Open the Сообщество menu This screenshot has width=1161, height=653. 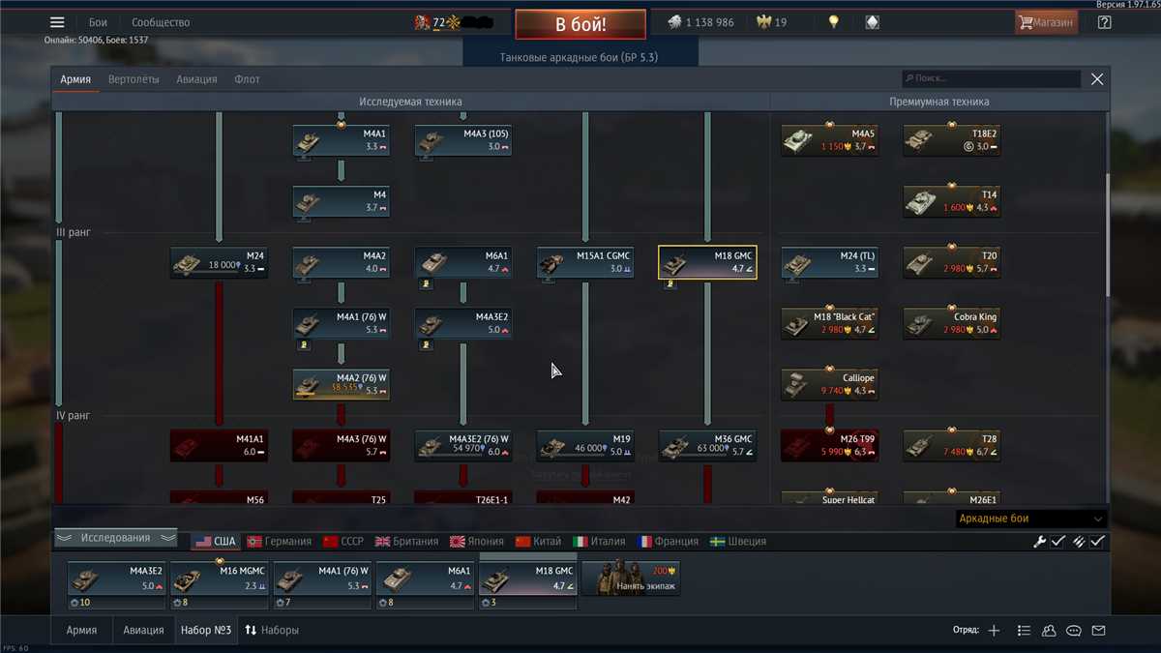161,22
